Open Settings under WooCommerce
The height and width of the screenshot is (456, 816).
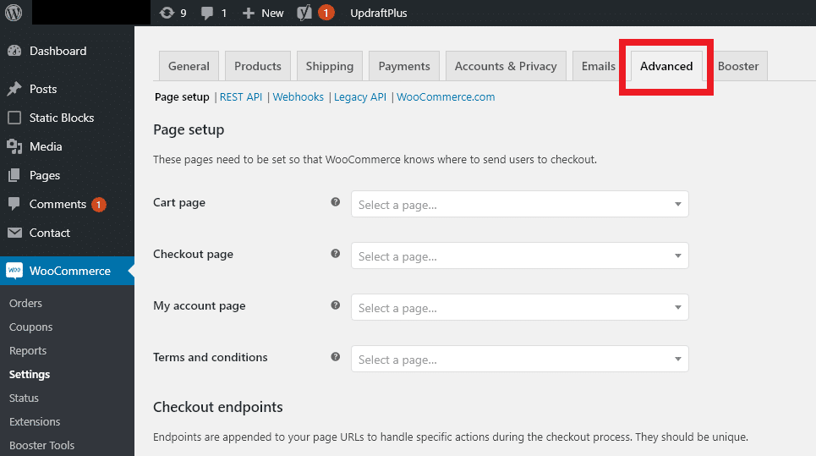30,374
